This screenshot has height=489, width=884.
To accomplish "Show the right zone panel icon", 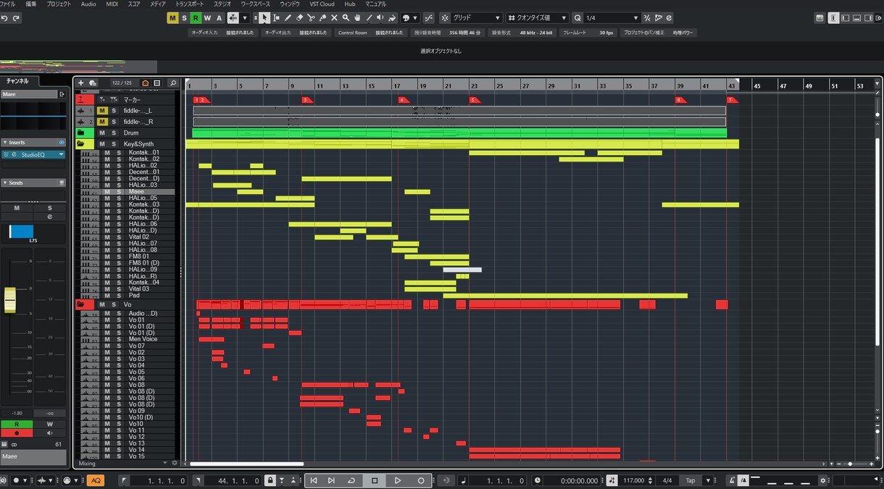I will 869,17.
